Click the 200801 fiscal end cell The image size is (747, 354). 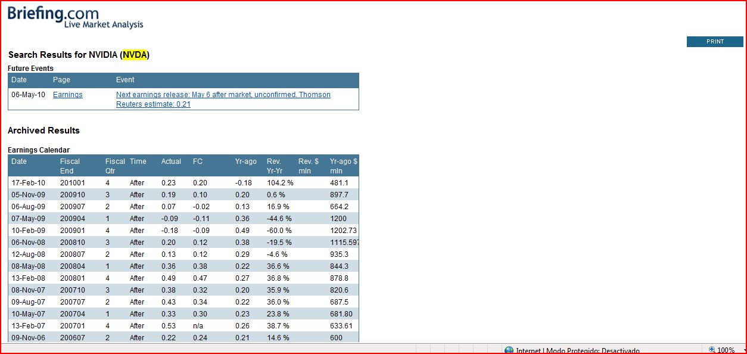73,278
